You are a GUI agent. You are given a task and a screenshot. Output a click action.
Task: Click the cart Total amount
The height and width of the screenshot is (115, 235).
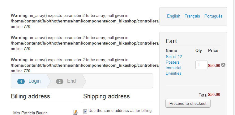click(x=214, y=94)
